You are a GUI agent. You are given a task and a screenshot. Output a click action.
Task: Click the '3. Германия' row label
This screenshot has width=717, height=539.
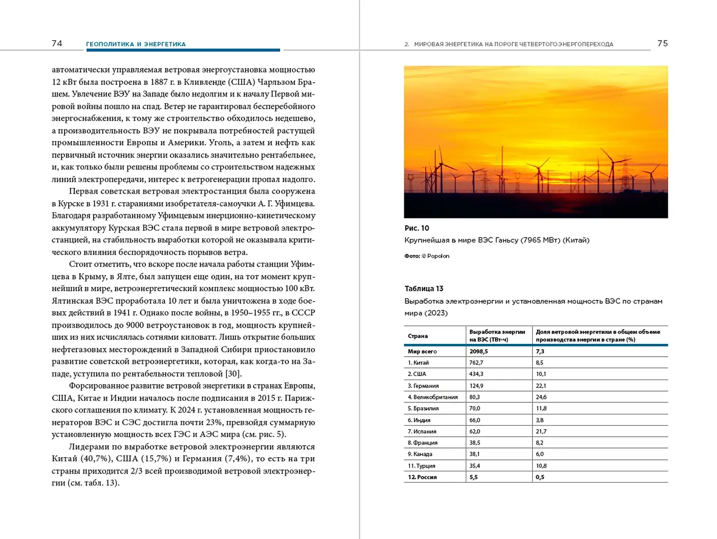tap(423, 386)
